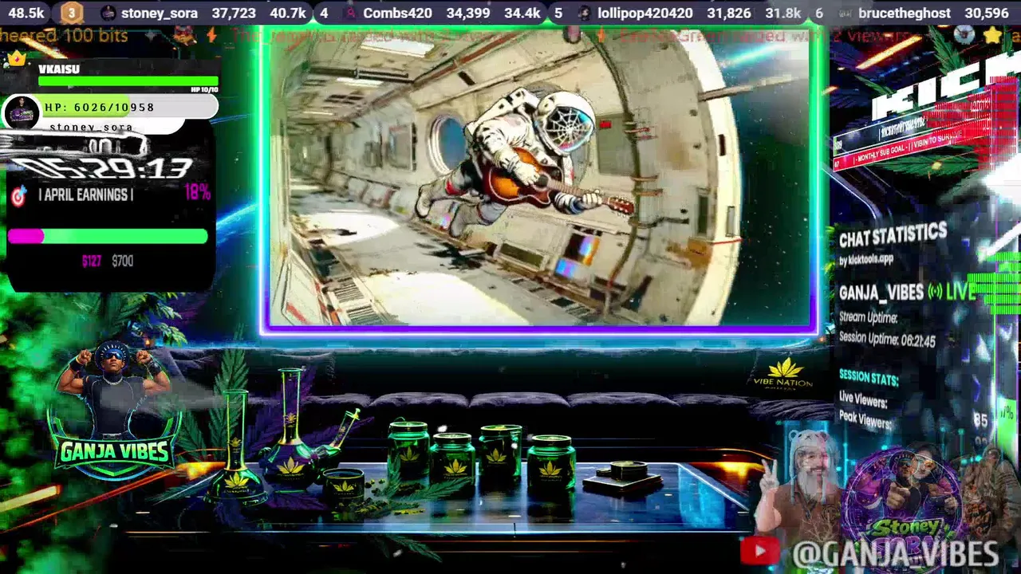The height and width of the screenshot is (574, 1021).
Task: Click the round avatar beside the HP bar
Action: [22, 113]
